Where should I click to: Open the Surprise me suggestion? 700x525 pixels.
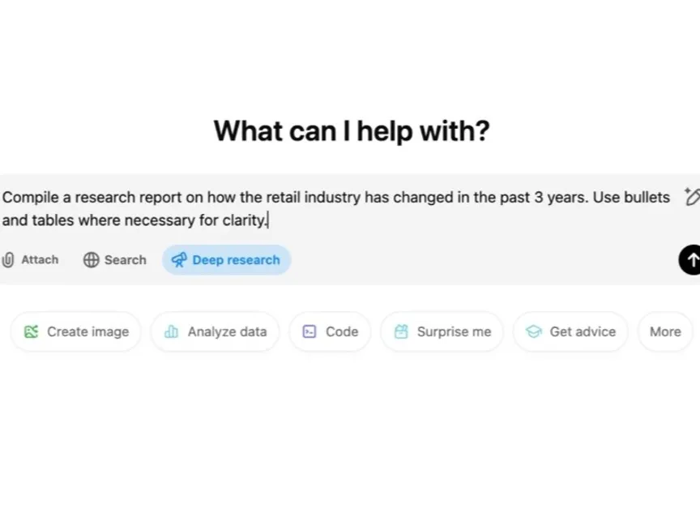pyautogui.click(x=442, y=331)
